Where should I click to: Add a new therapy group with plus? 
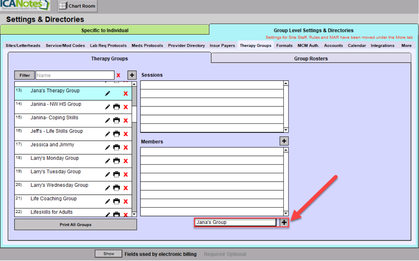point(131,75)
